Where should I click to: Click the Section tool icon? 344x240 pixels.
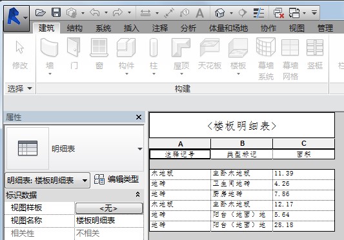pyautogui.click(x=243, y=13)
